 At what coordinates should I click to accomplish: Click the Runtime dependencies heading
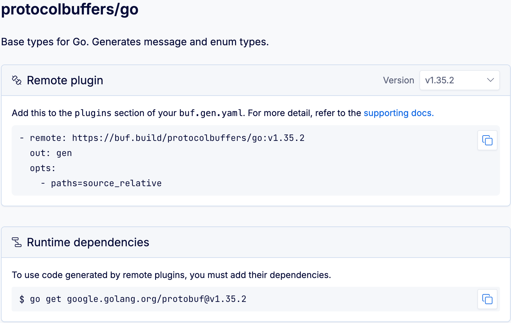point(88,242)
